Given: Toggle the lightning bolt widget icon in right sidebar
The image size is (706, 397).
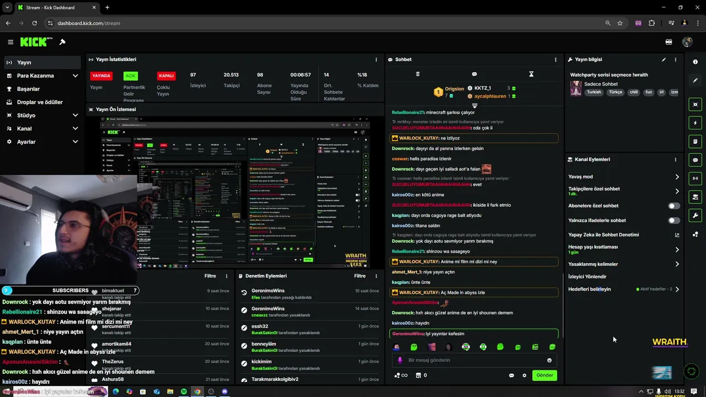Looking at the screenshot, I should click(696, 123).
